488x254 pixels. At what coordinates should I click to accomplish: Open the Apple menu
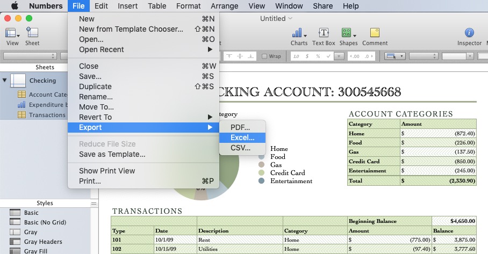pos(15,6)
